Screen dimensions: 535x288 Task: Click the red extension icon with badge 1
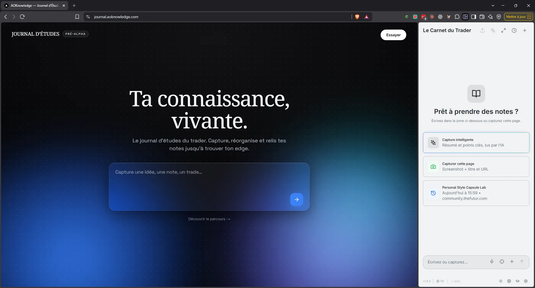[x=424, y=17]
